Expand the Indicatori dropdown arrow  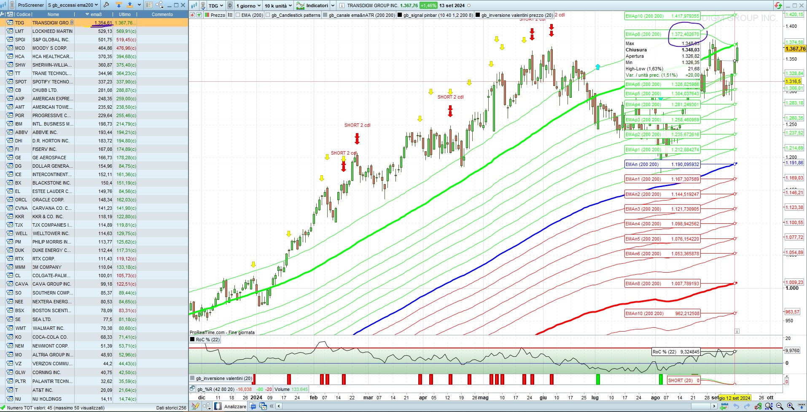[x=333, y=5]
